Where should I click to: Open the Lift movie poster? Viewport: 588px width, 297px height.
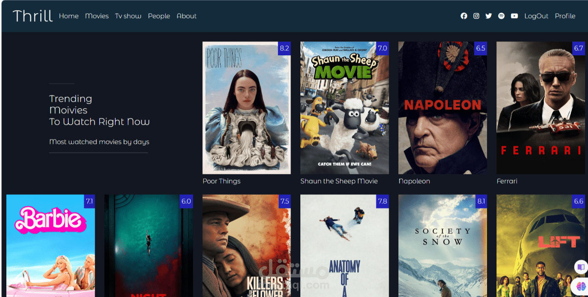click(540, 246)
